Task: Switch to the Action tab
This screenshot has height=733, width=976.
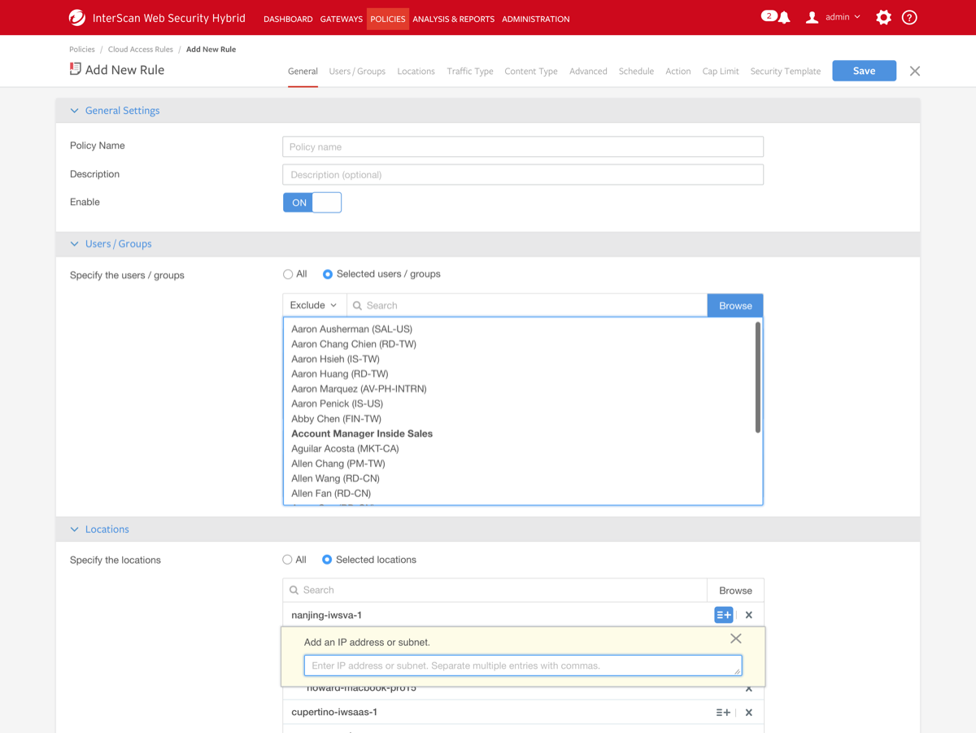Action: coord(678,72)
